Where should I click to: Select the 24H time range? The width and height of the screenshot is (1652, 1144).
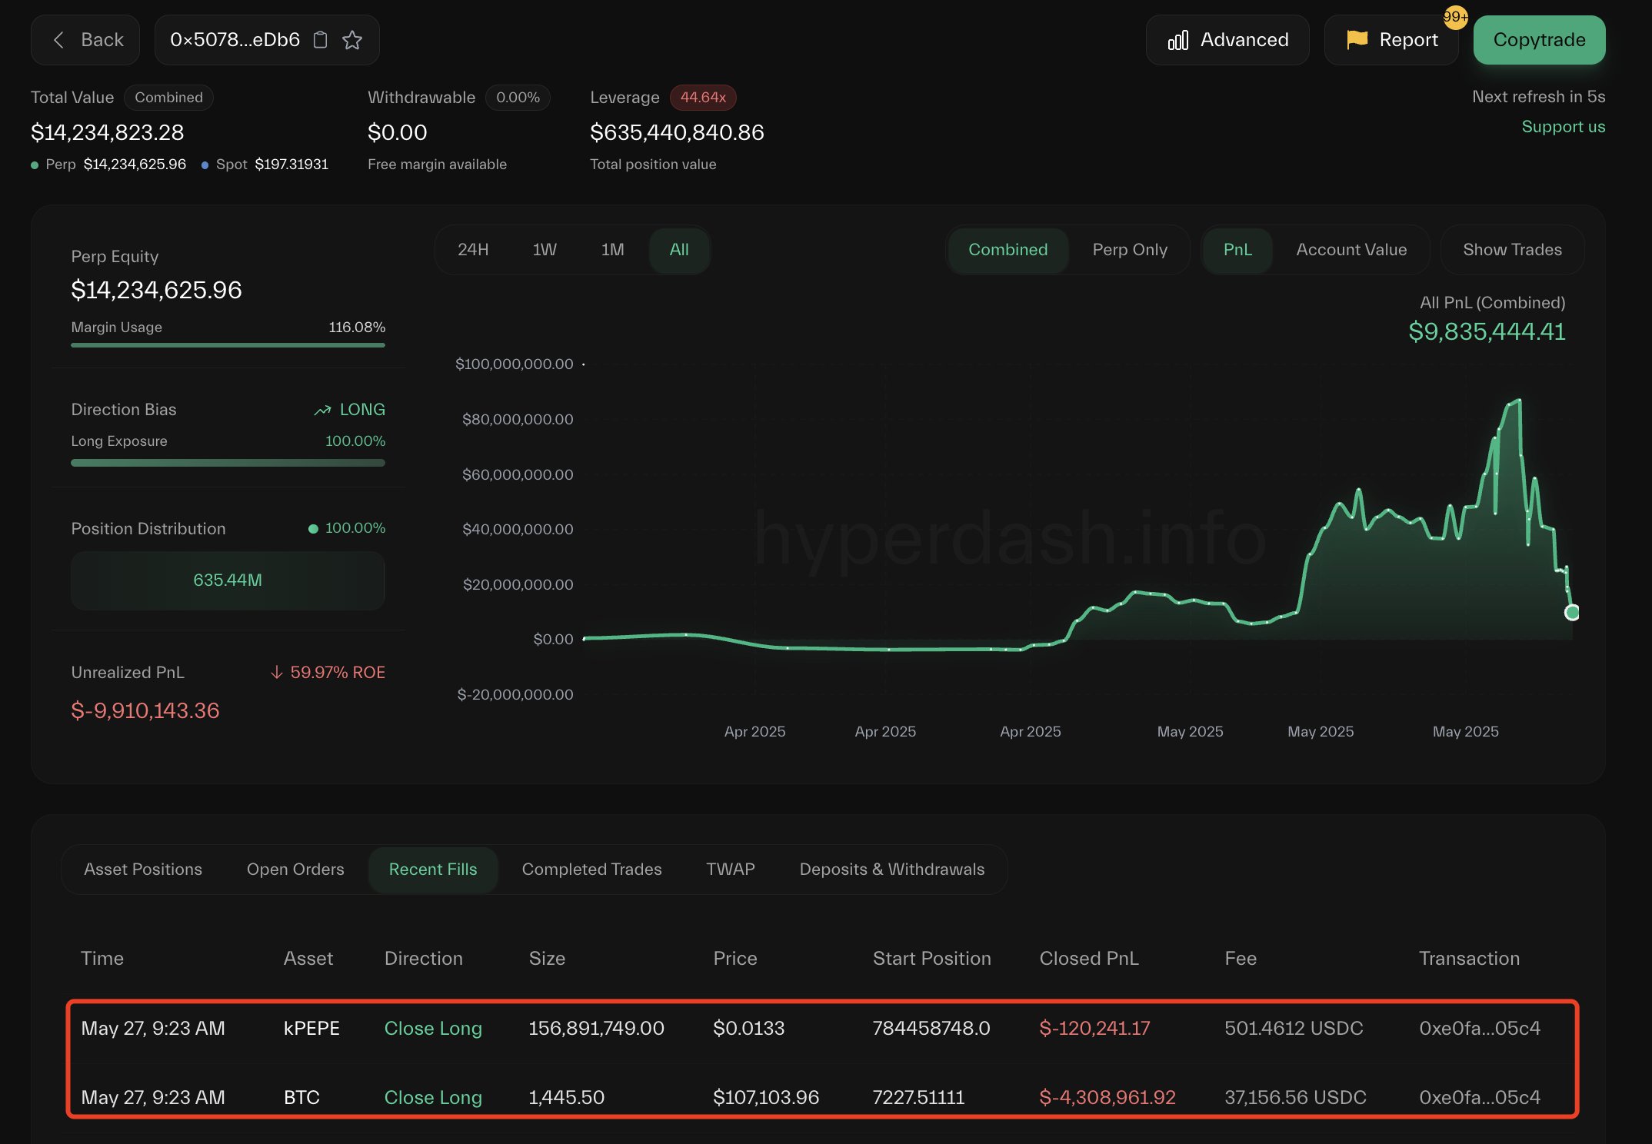pyautogui.click(x=473, y=250)
